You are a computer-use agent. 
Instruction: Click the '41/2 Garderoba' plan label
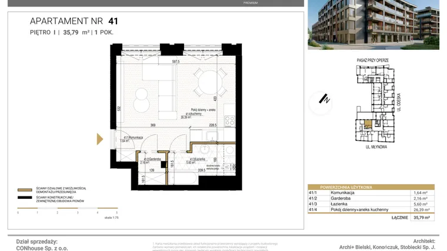[152, 160]
